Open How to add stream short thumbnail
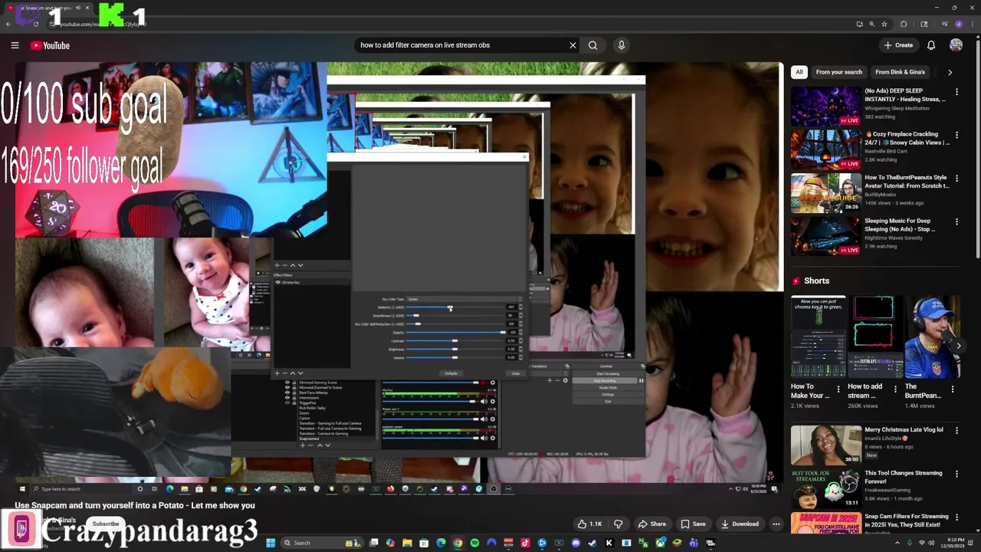Screen dimensions: 981x552 [x=875, y=337]
